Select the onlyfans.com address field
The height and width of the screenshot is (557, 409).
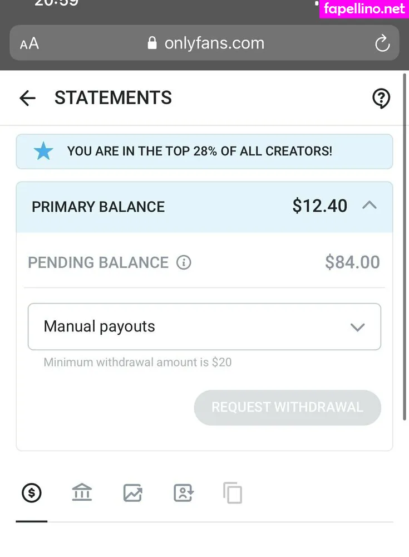(214, 43)
